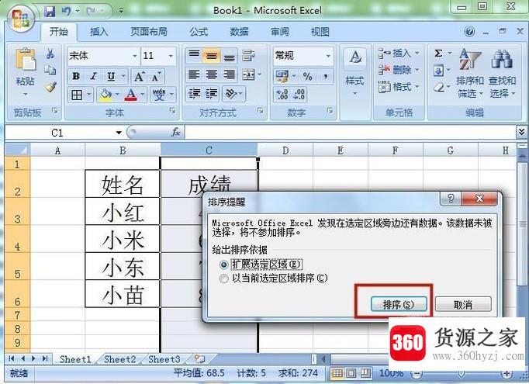This screenshot has height=384, width=529.
Task: Increase decimal places
Action: pos(282,94)
